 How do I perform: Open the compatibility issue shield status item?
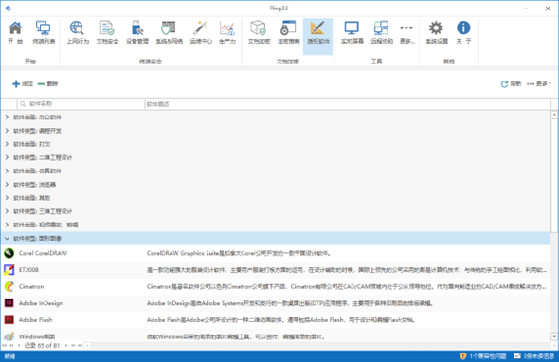(483, 356)
